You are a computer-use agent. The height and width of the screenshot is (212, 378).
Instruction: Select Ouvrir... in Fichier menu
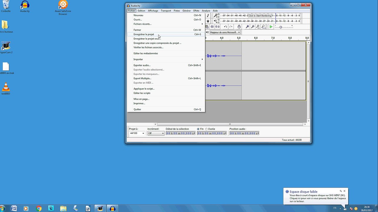pos(166,20)
